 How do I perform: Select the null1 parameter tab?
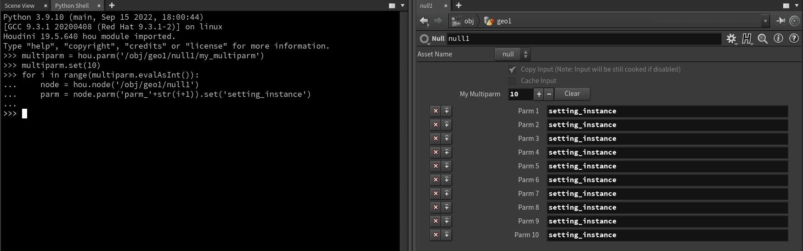pyautogui.click(x=426, y=6)
